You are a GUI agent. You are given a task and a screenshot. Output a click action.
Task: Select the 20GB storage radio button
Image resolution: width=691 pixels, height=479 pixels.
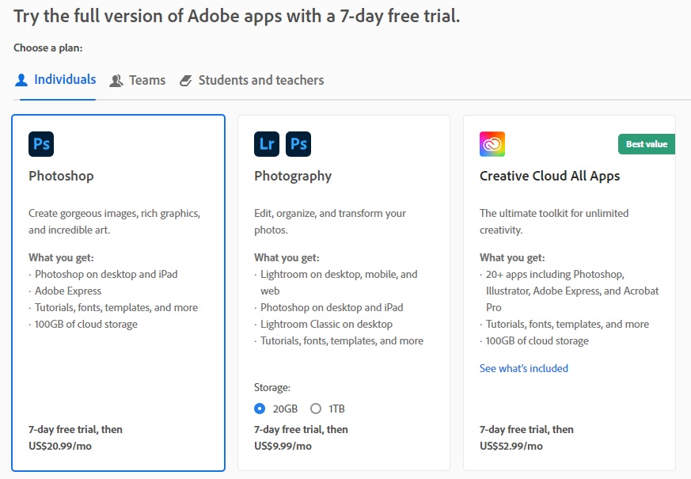(260, 409)
